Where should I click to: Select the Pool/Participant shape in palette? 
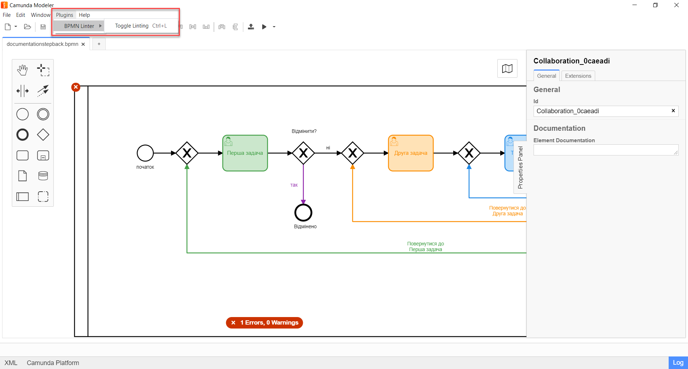(x=23, y=196)
